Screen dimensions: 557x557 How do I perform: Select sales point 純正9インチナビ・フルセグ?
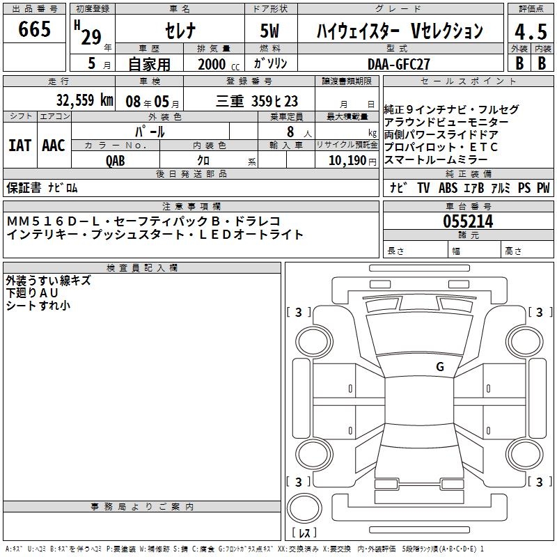pos(451,109)
